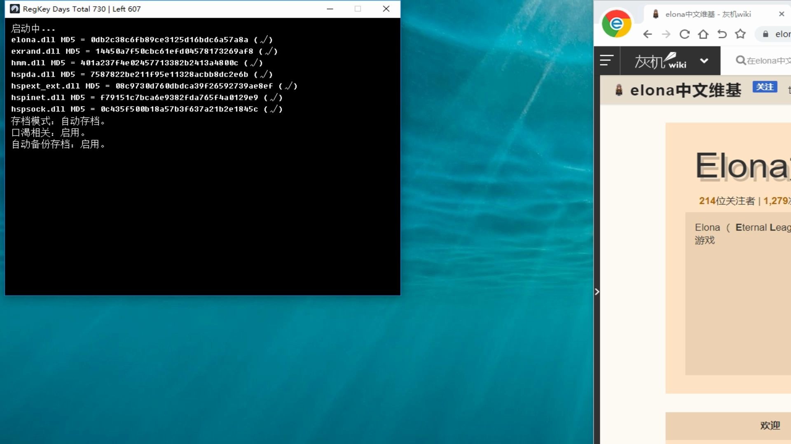
Task: Click the browser logo icon
Action: pyautogui.click(x=616, y=24)
